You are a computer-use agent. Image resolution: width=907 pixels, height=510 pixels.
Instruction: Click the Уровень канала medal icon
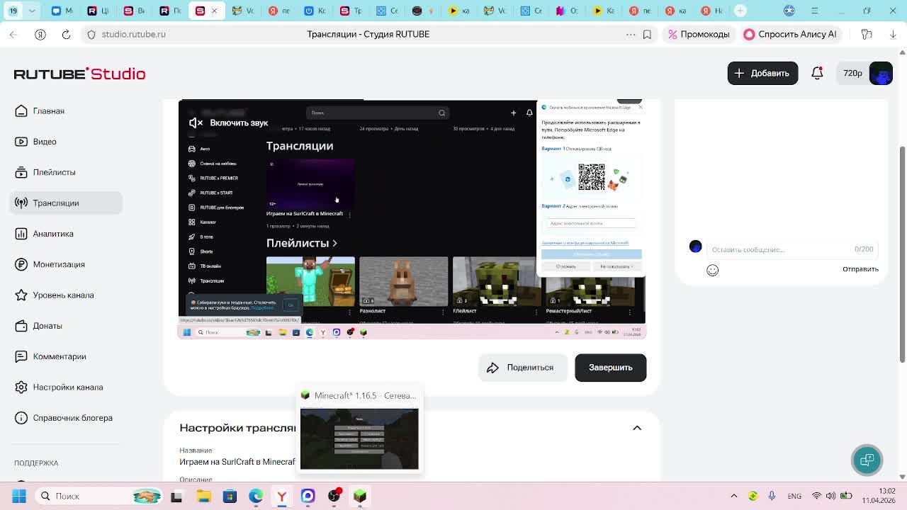(x=21, y=295)
